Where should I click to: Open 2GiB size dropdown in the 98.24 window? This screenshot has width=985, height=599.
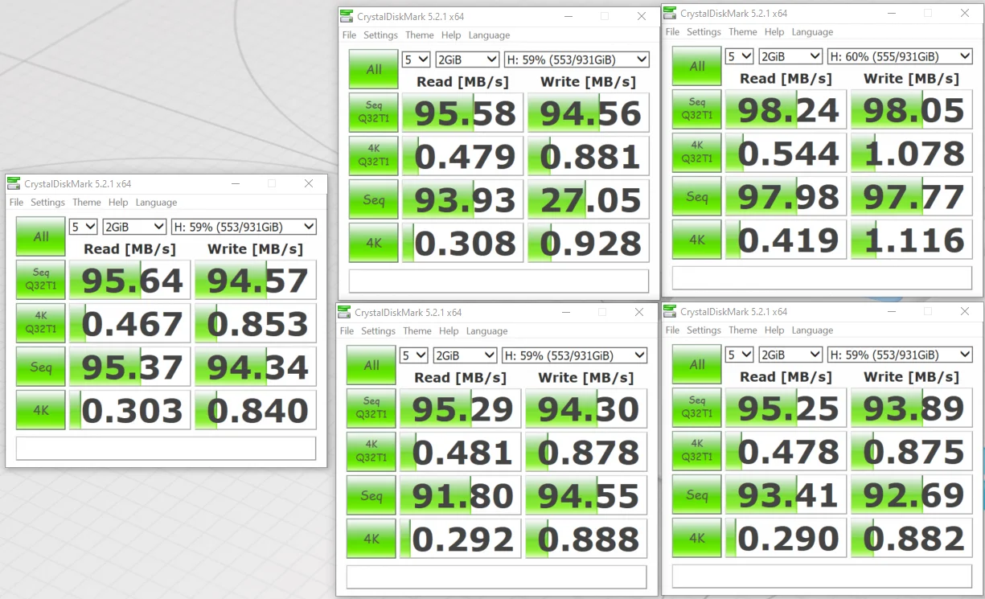tap(790, 56)
